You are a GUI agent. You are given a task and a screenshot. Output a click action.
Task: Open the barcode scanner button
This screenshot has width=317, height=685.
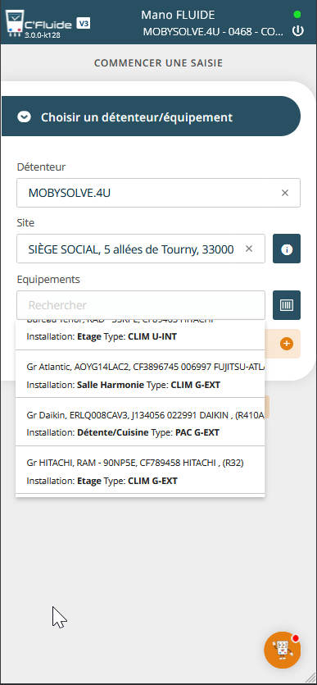[x=287, y=305]
